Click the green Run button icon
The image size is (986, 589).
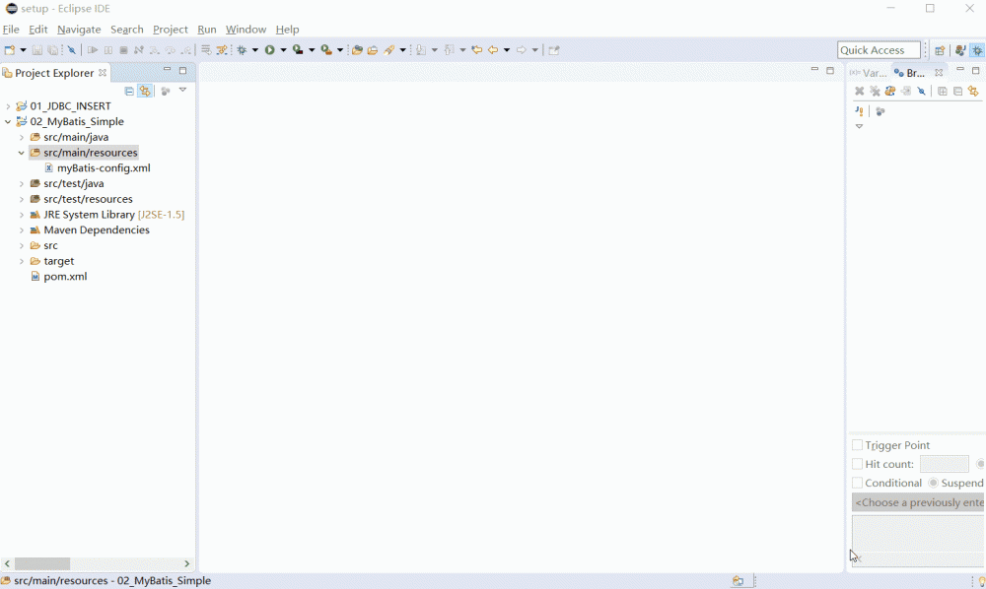(x=270, y=50)
